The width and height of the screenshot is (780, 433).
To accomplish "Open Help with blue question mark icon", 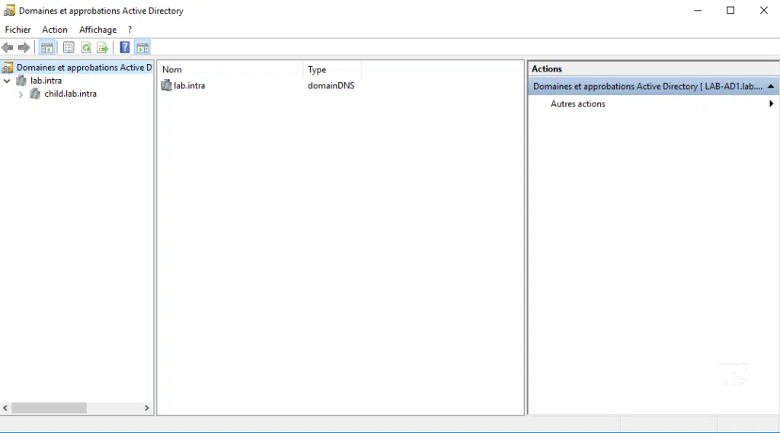I will (x=125, y=48).
